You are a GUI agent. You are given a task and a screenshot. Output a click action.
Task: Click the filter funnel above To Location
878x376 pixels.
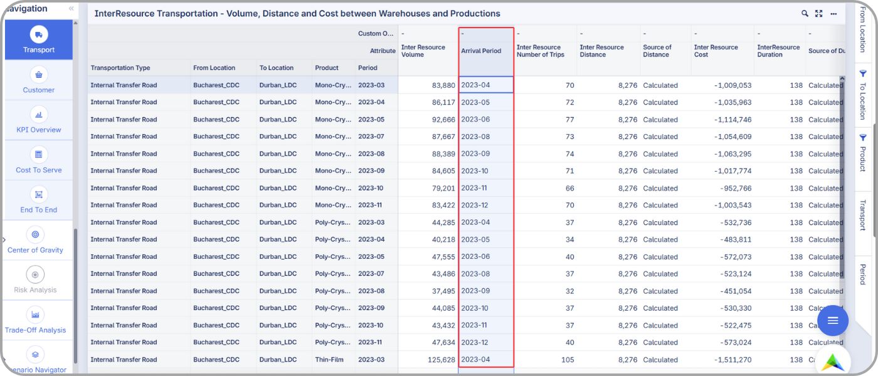(862, 73)
